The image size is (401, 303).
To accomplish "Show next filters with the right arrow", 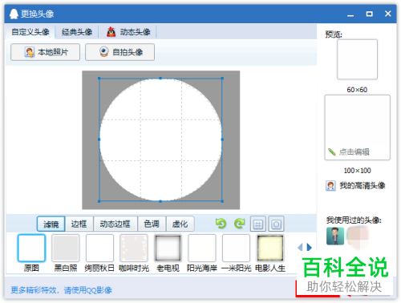I will click(310, 247).
